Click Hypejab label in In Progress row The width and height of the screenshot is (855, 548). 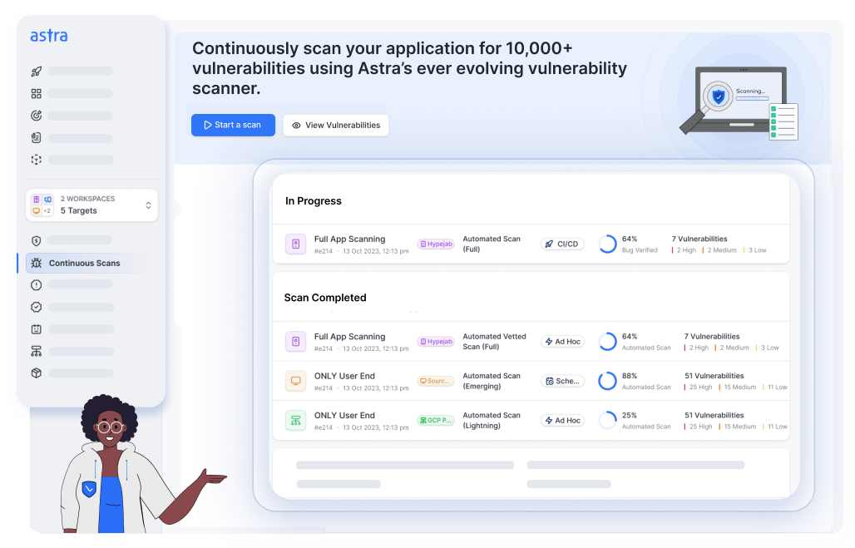point(436,244)
